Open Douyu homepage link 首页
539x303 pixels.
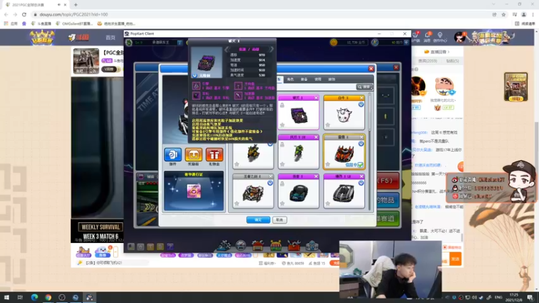click(x=110, y=38)
